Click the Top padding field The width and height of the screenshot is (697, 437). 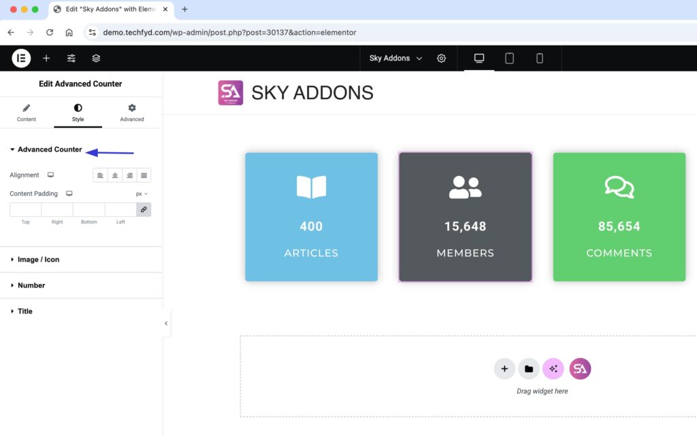25,209
